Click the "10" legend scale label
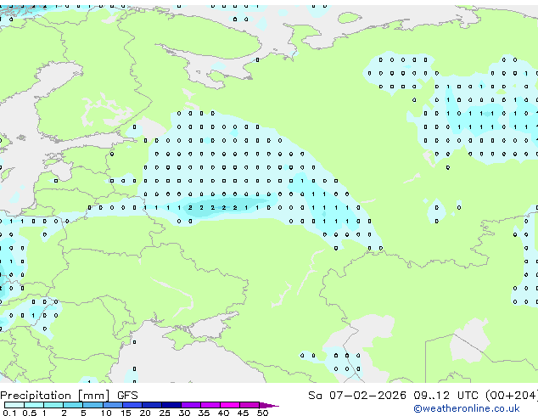This screenshot has width=538, height=416. (x=106, y=413)
